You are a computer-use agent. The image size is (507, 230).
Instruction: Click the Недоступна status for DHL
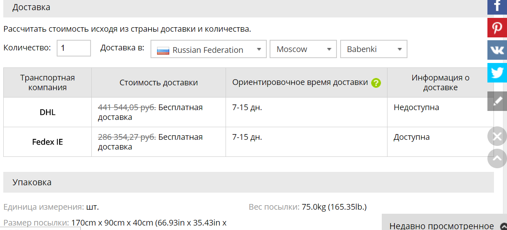click(x=416, y=108)
